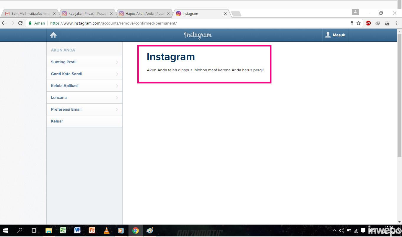Close the Instagram tab

coord(225,14)
